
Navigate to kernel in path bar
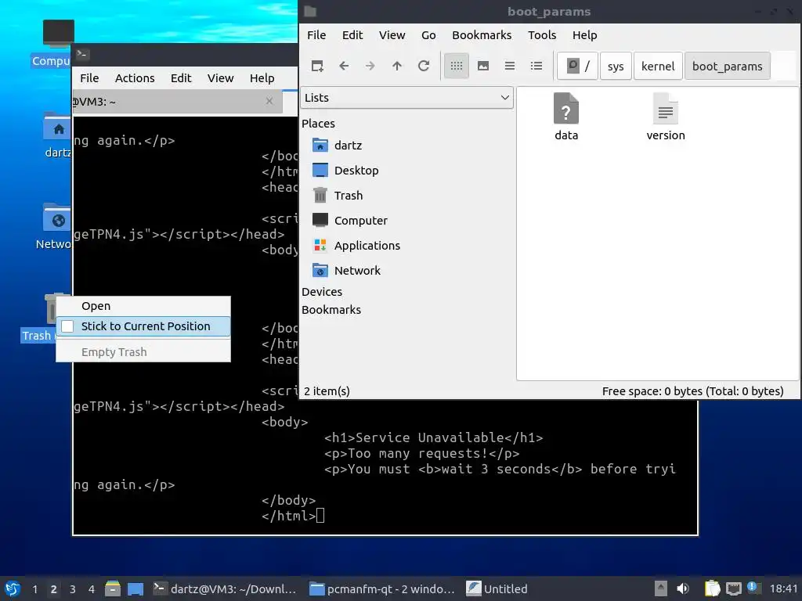coord(658,66)
